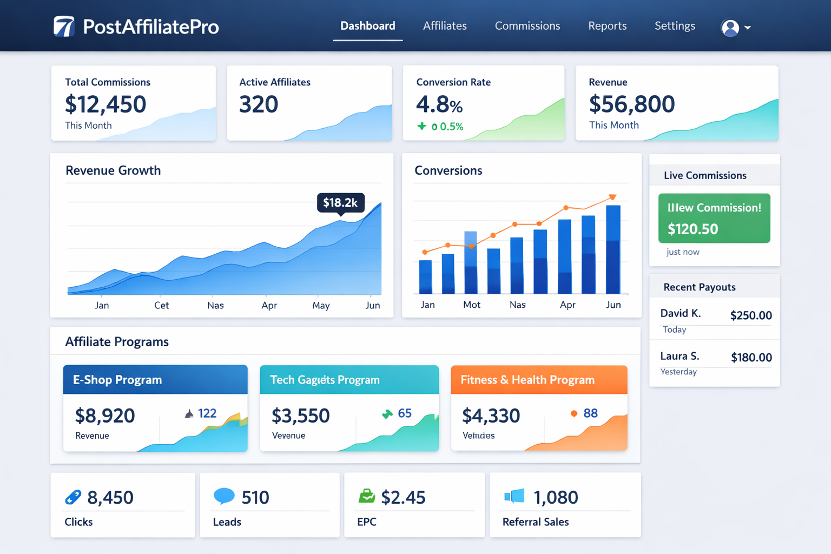Select the up-trend arrow in E-Shop Program card
831x554 pixels.
pos(189,413)
